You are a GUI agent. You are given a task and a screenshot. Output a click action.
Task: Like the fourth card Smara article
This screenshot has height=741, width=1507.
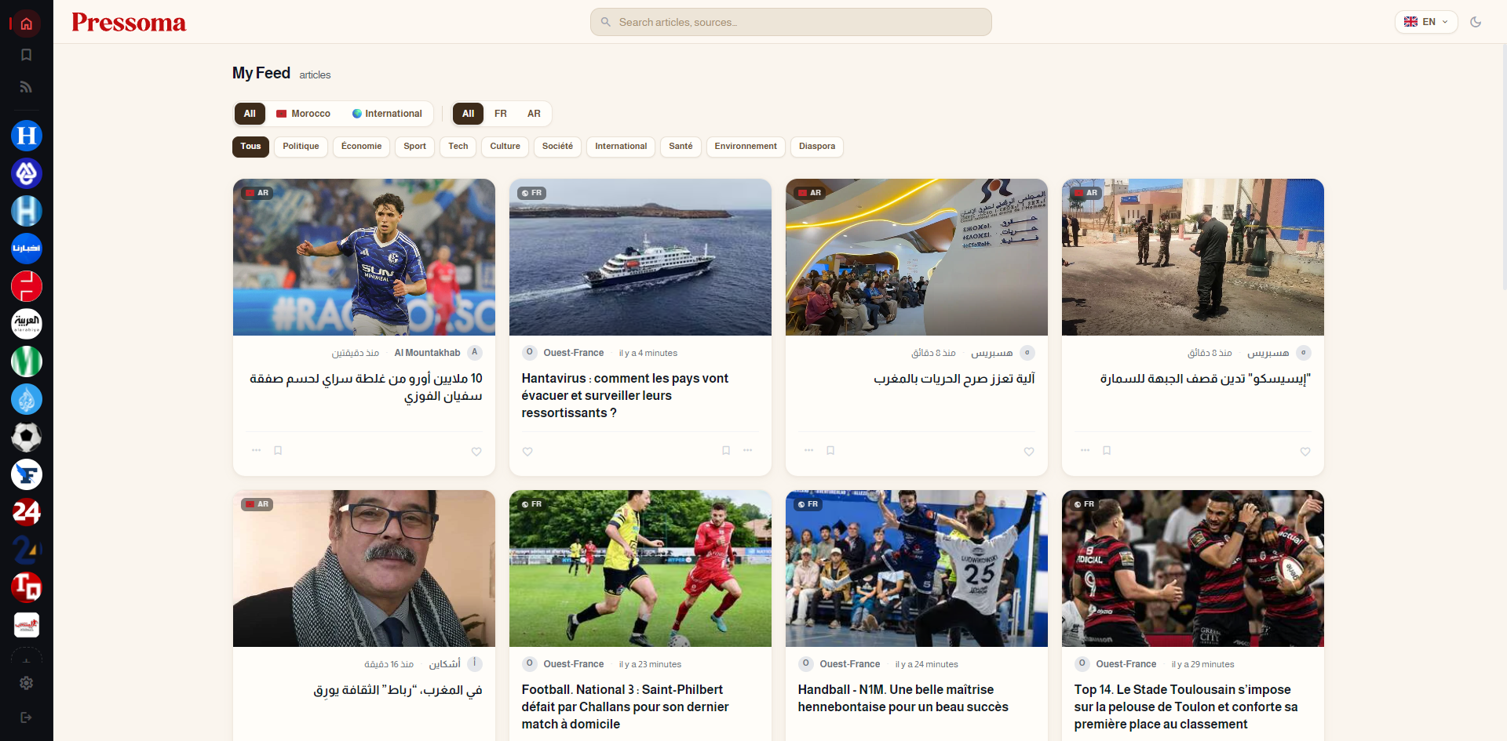[1305, 452]
